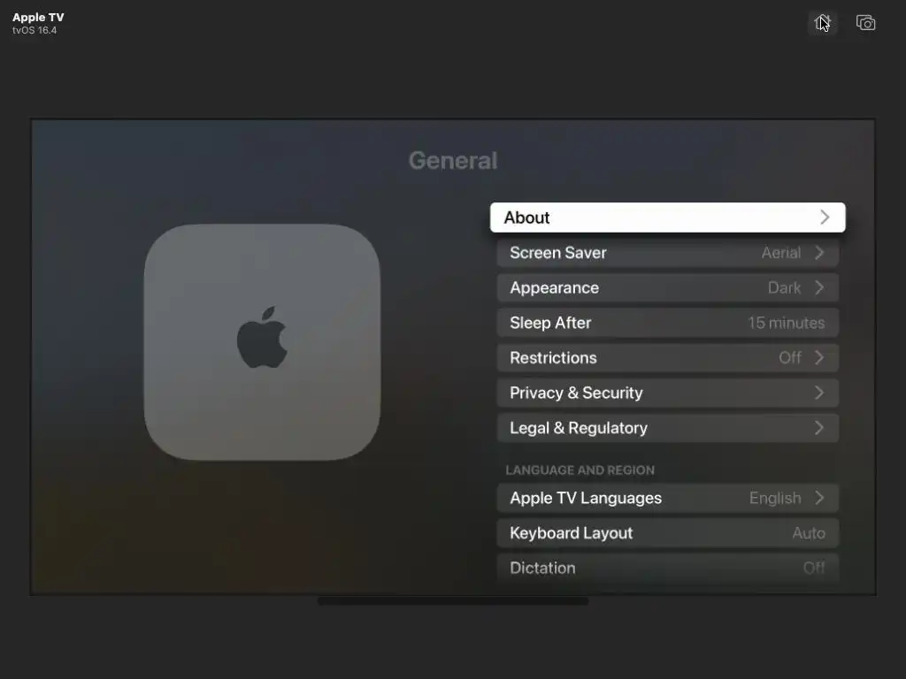
Task: Click the screenshot camera icon
Action: [865, 23]
